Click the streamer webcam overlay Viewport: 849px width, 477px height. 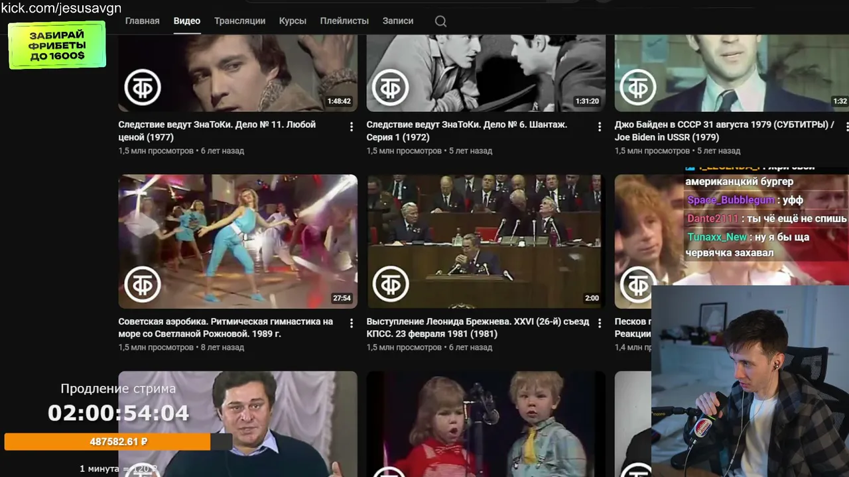(750, 381)
